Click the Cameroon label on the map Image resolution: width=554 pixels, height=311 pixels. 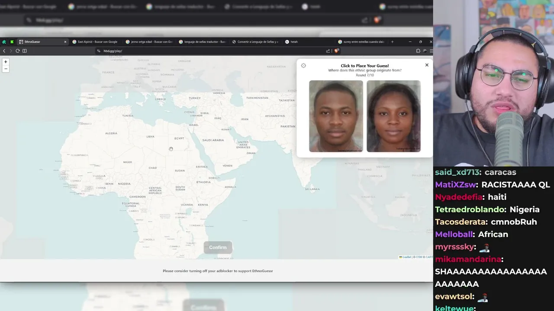coord(138,197)
